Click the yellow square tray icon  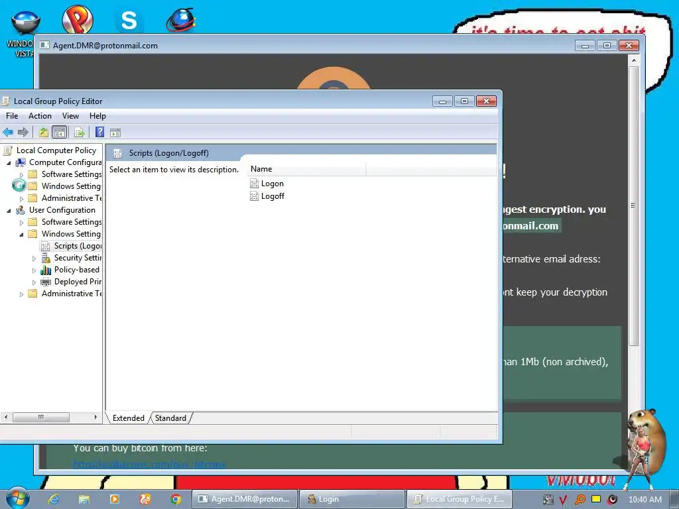click(x=596, y=499)
